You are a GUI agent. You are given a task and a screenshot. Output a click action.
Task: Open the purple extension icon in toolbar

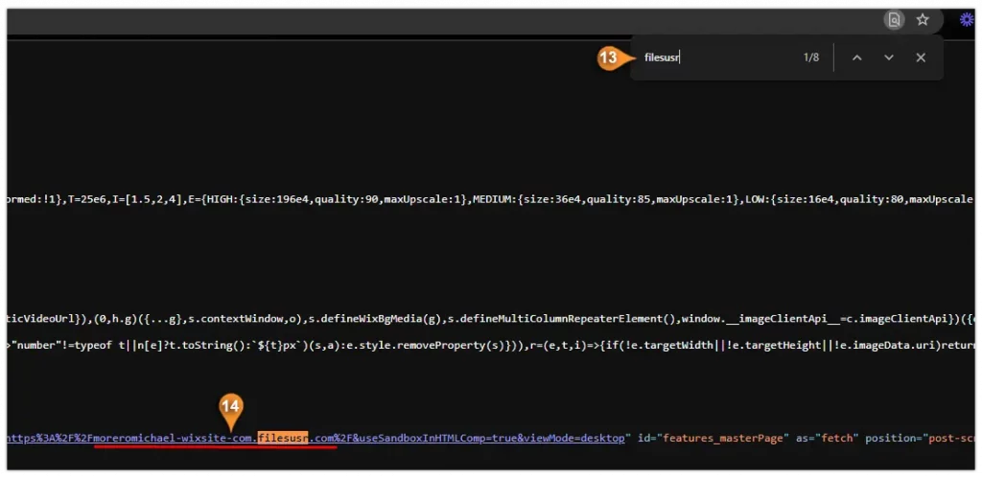point(967,20)
